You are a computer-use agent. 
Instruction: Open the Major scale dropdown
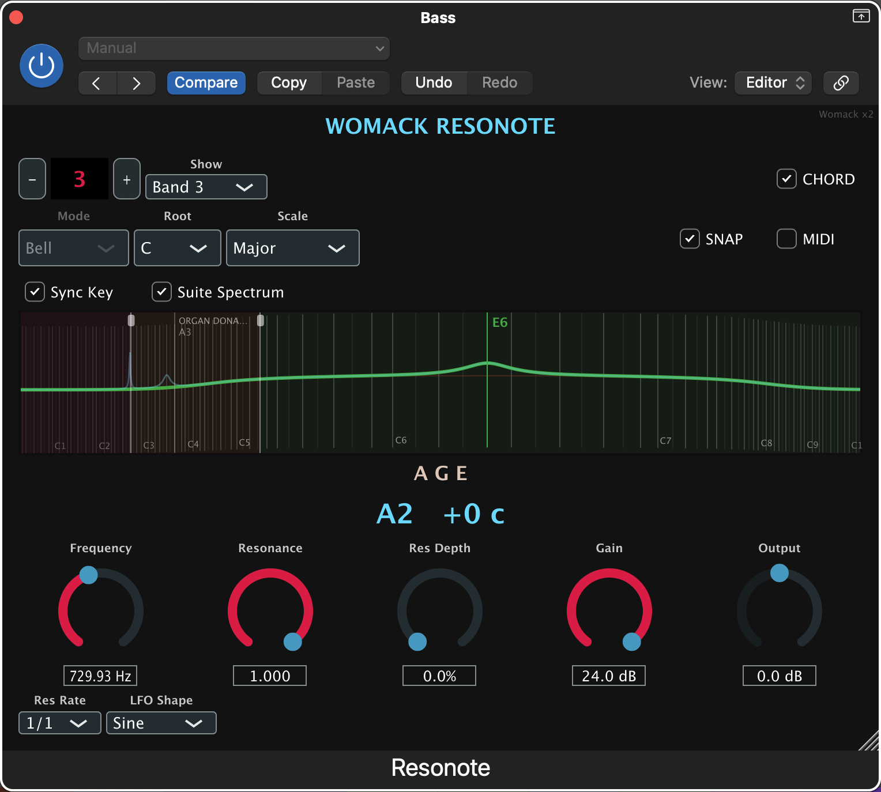coord(293,248)
